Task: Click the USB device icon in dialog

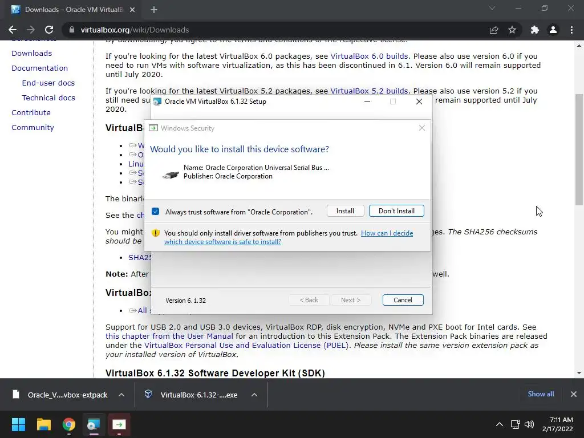Action: (171, 175)
